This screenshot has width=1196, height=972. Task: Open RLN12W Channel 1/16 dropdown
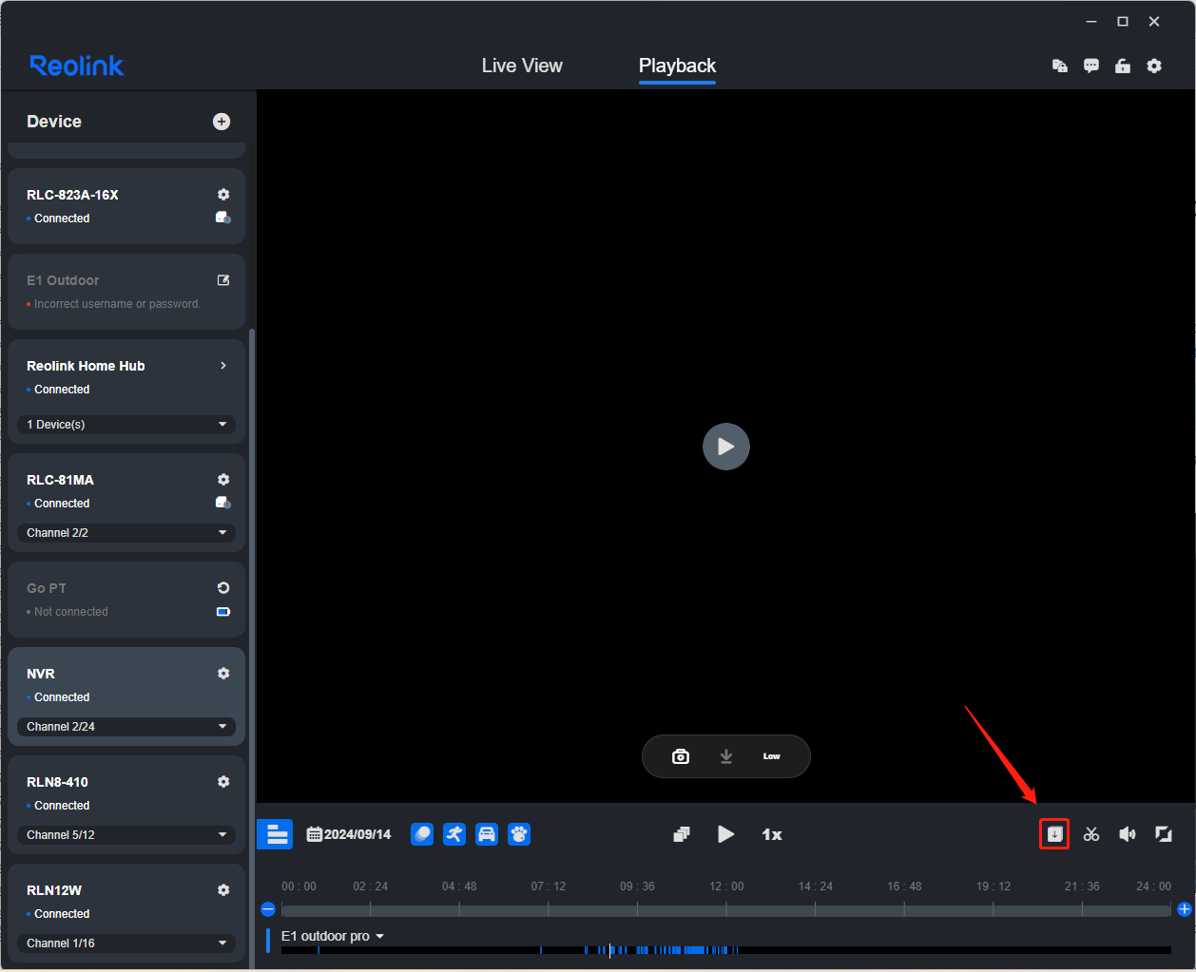click(126, 943)
